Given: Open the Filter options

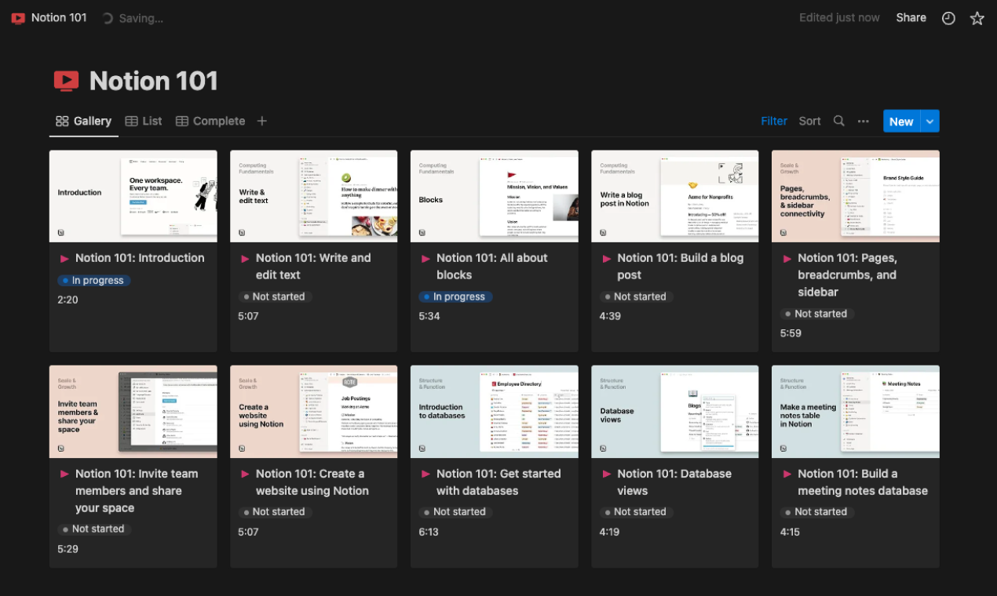Looking at the screenshot, I should 774,121.
